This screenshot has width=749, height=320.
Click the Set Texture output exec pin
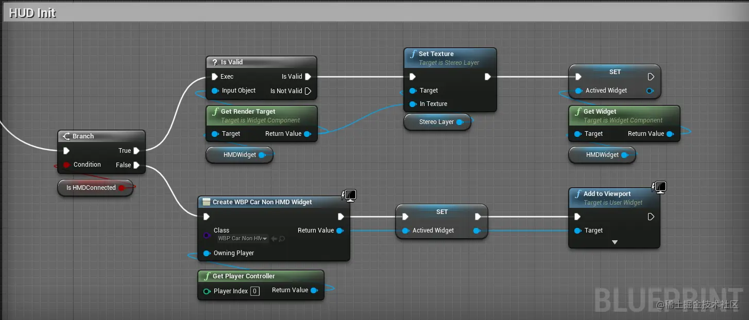[488, 77]
